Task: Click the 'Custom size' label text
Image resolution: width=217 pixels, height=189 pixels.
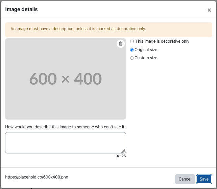Action: [x=146, y=58]
